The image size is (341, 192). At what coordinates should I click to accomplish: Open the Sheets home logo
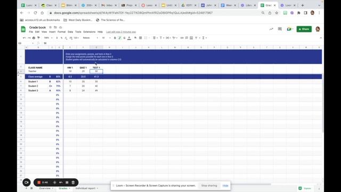pos(23,29)
